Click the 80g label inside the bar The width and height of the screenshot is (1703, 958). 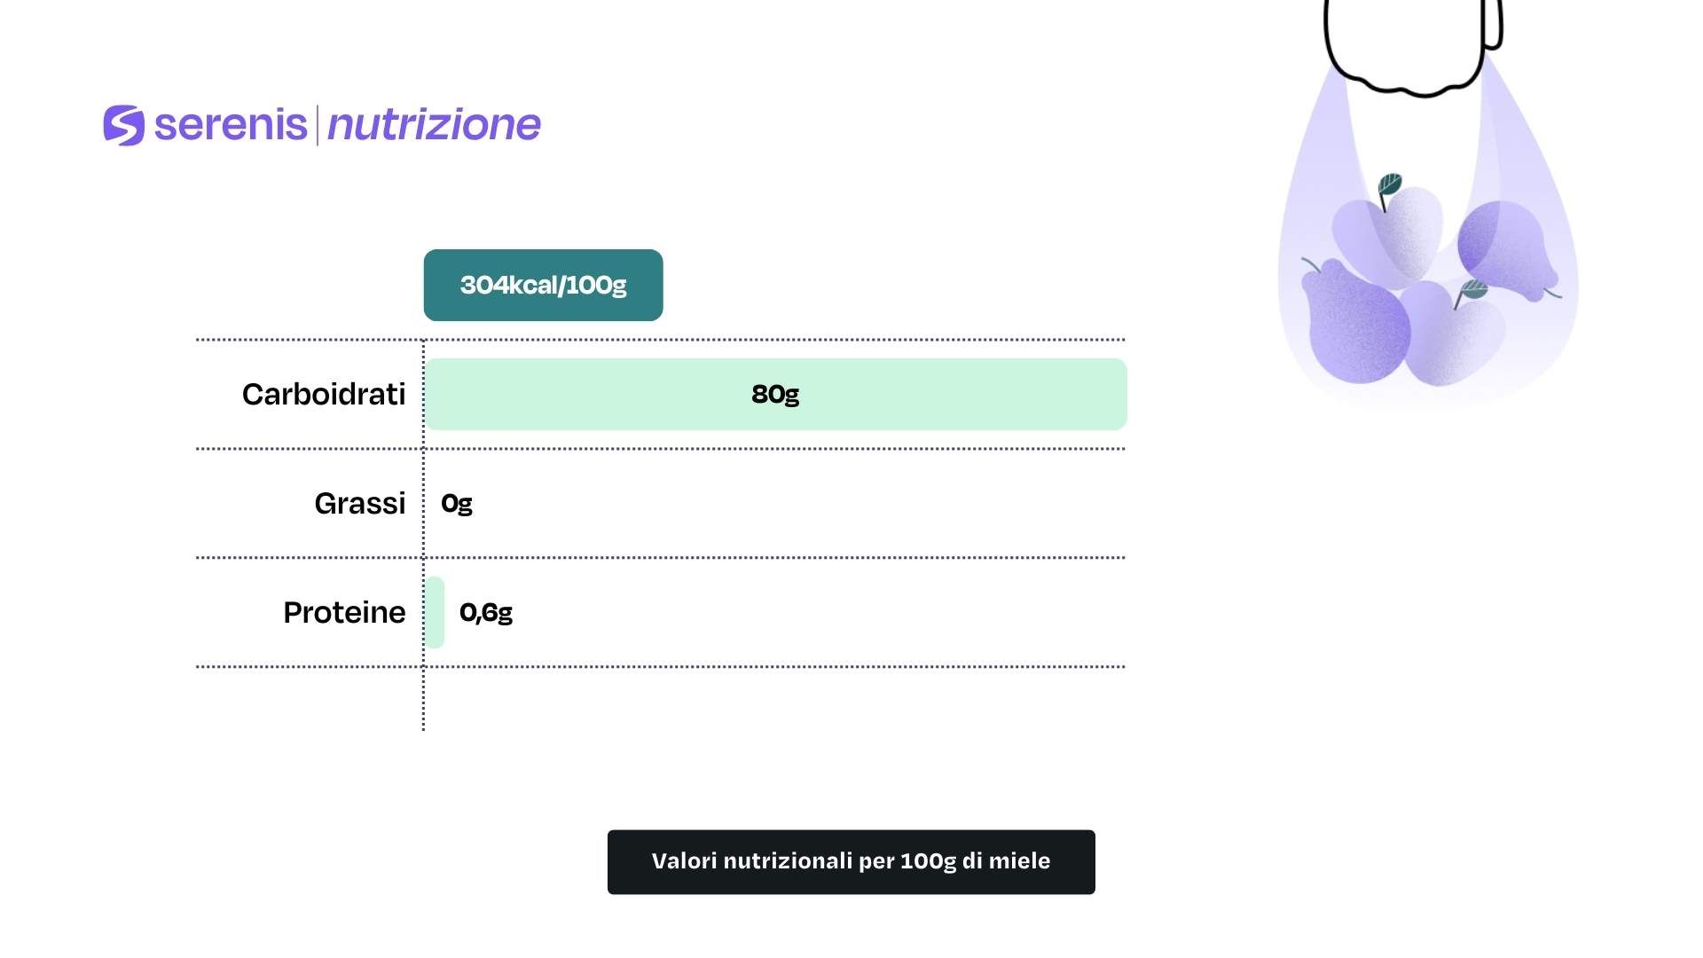pyautogui.click(x=775, y=394)
